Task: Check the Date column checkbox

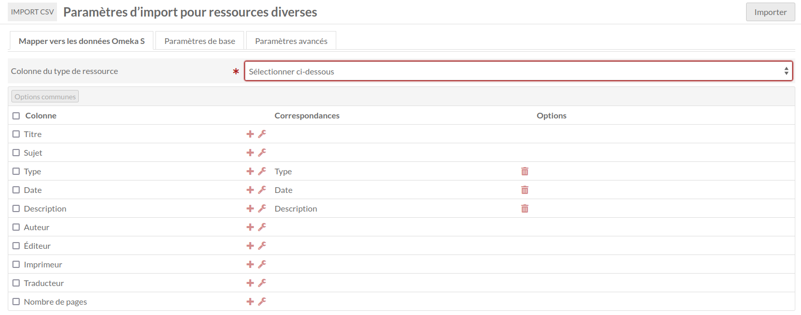Action: (x=16, y=190)
